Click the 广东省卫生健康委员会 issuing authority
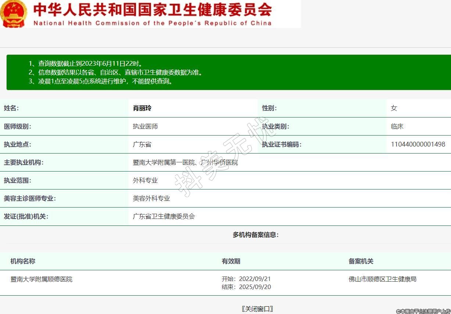Image resolution: width=451 pixels, height=314 pixels. (x=164, y=216)
